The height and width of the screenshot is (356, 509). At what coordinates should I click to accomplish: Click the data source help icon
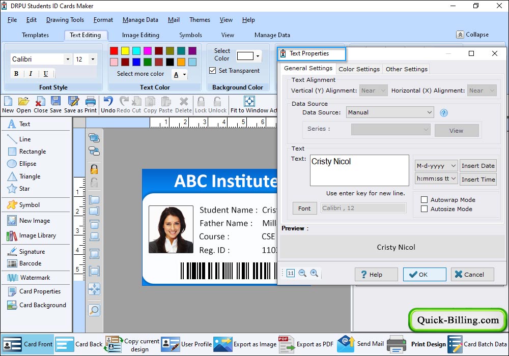(444, 113)
